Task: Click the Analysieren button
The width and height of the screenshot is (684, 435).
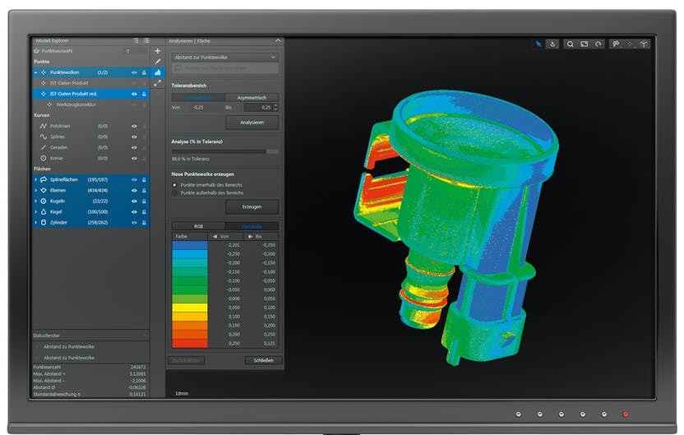Action: [x=252, y=123]
